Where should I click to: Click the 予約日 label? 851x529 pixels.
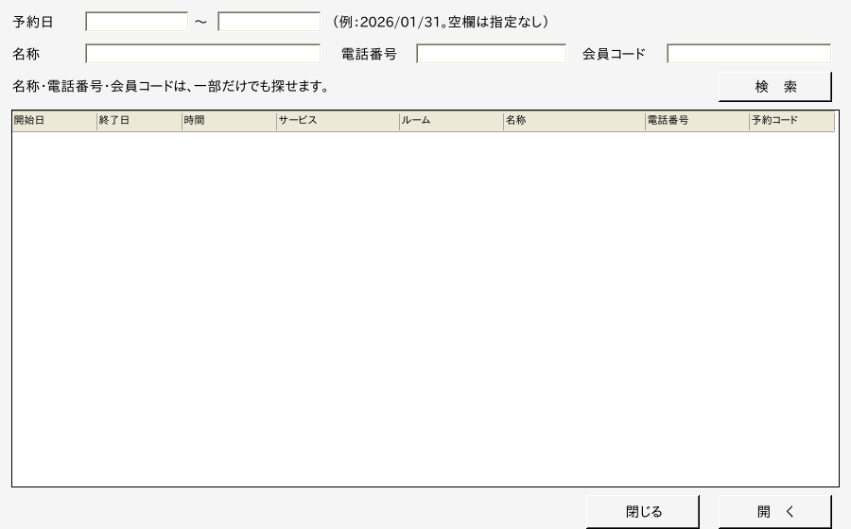tap(32, 23)
